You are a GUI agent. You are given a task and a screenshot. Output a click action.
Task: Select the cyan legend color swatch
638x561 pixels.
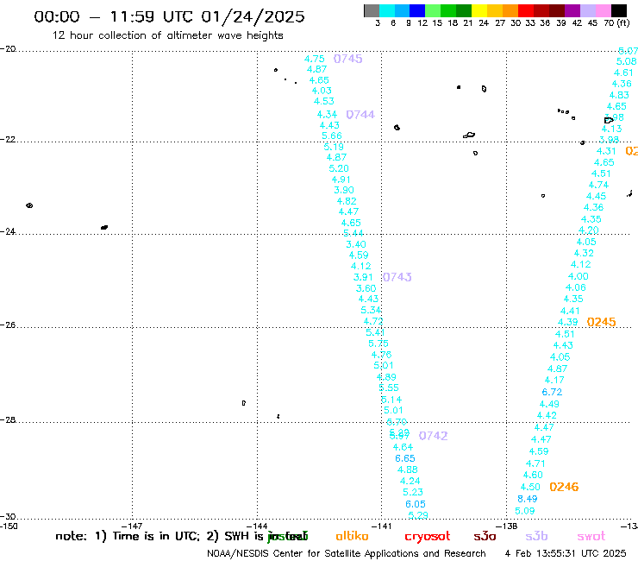point(387,10)
